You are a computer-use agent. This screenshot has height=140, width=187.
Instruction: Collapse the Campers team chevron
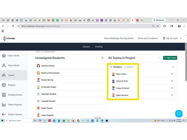tap(111, 67)
